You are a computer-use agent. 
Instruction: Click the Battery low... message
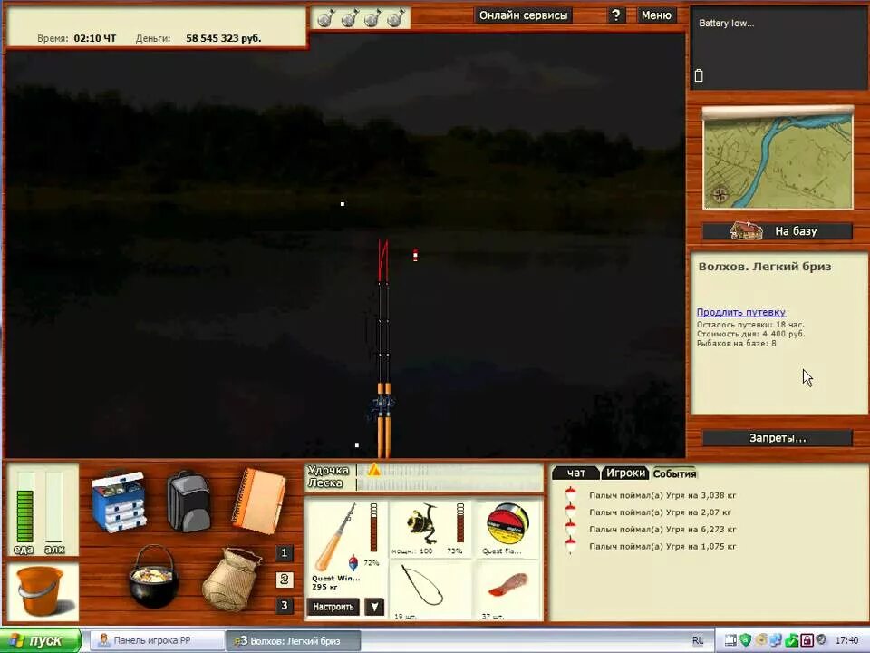tap(726, 24)
